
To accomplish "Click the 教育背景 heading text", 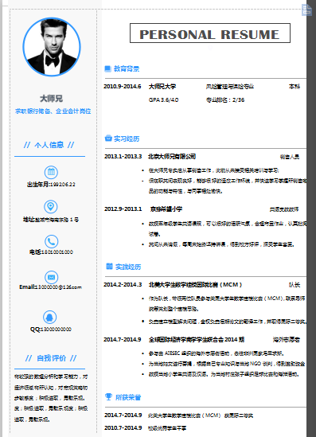I will (127, 68).
